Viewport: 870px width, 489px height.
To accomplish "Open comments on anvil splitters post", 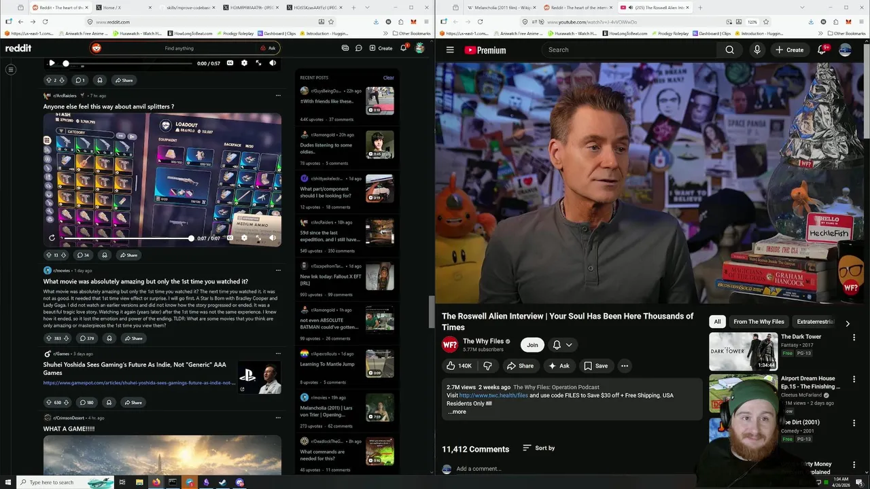I will tap(83, 255).
